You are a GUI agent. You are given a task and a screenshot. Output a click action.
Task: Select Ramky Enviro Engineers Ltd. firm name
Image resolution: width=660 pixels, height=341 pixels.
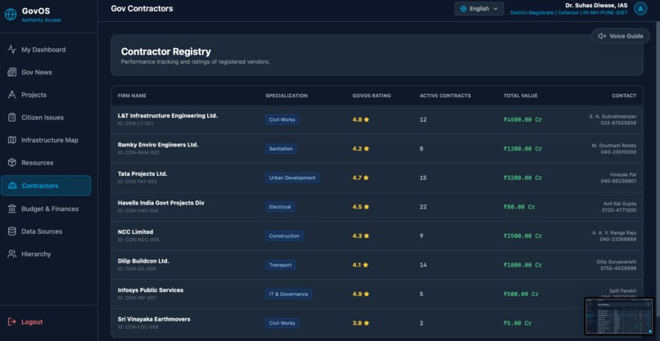pyautogui.click(x=158, y=144)
